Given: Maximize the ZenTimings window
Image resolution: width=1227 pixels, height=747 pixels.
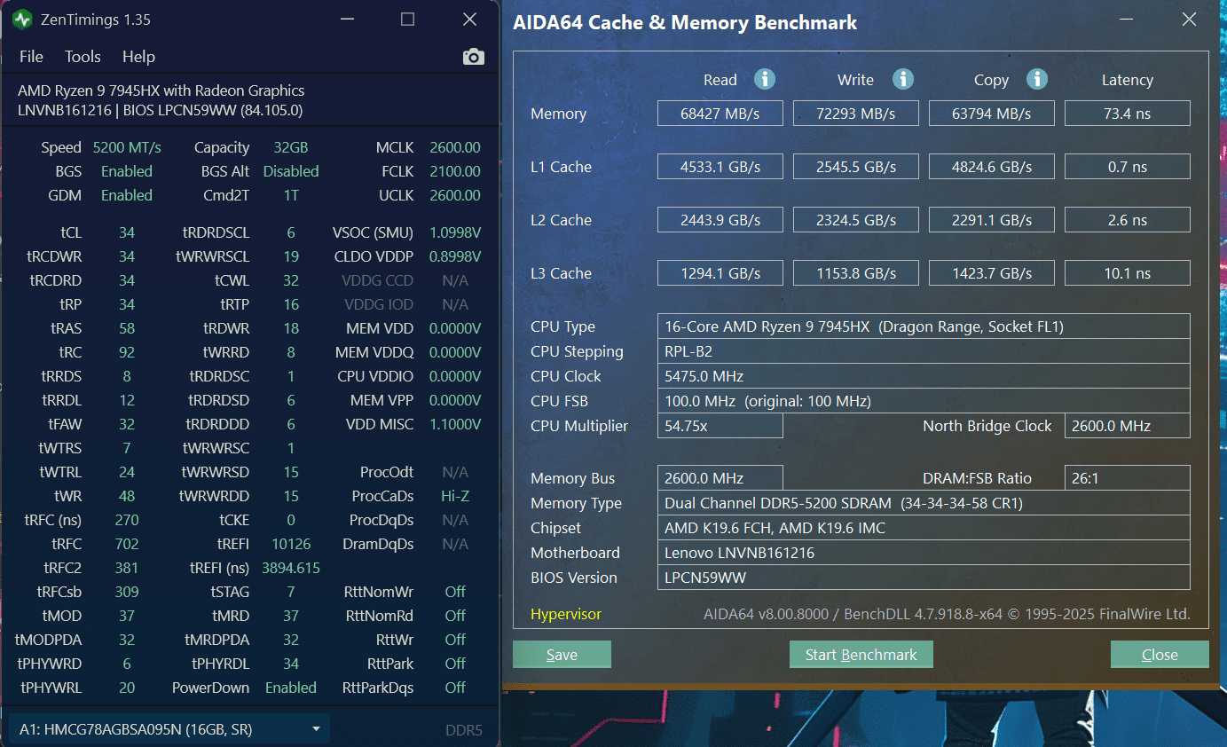Looking at the screenshot, I should point(407,19).
